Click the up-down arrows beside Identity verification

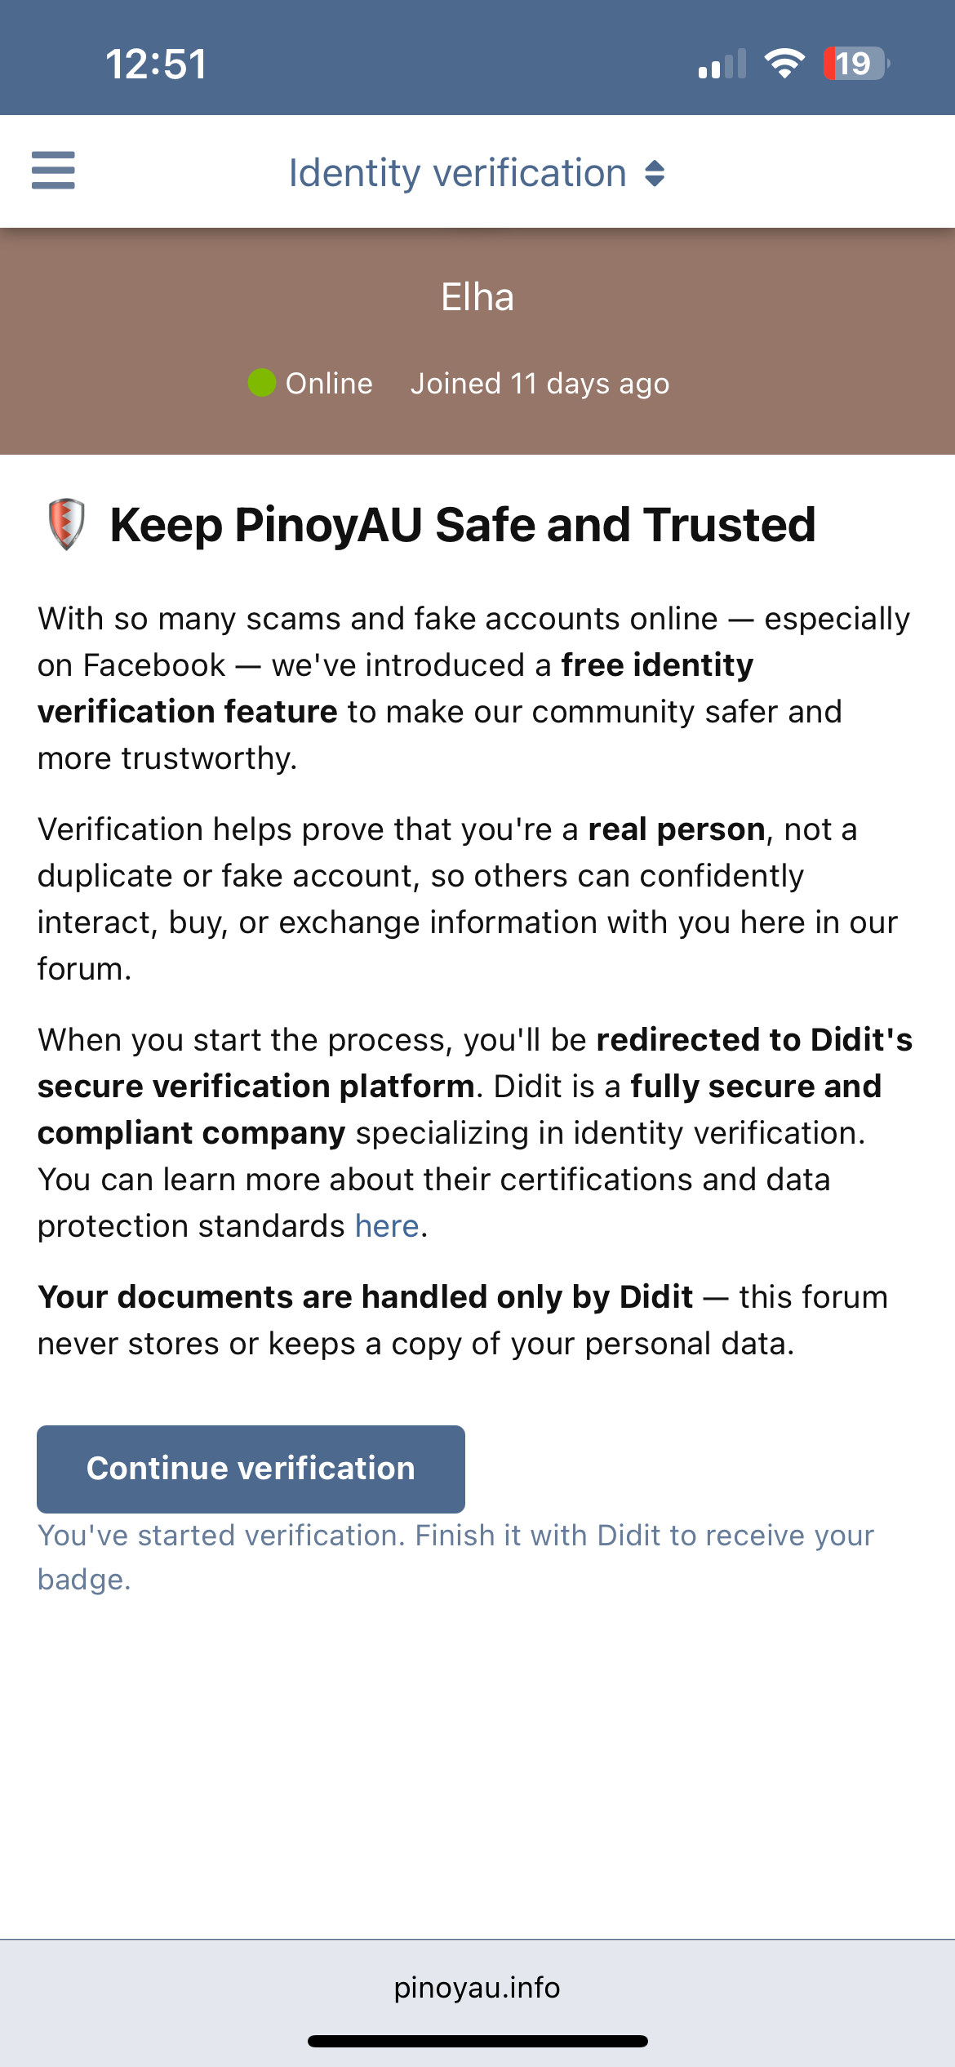655,173
